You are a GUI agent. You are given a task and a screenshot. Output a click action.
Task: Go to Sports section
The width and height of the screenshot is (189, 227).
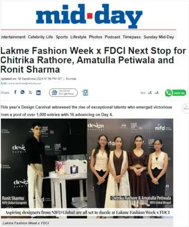62,37
